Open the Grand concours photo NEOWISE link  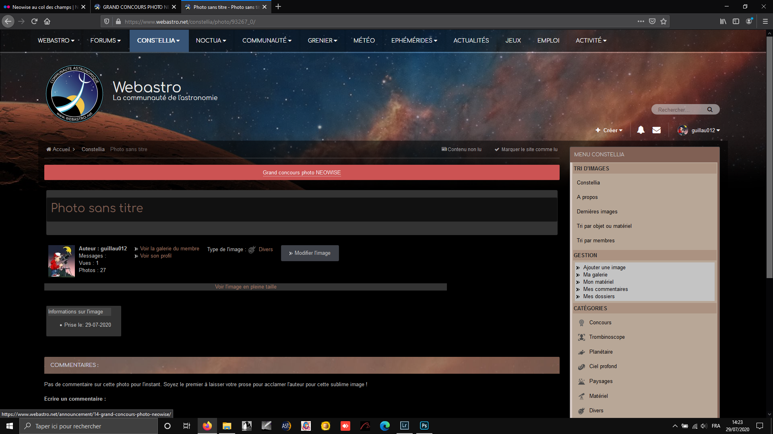(302, 172)
